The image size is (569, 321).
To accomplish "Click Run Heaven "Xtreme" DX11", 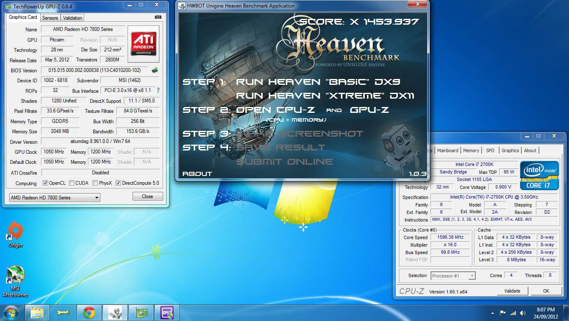I will (325, 96).
